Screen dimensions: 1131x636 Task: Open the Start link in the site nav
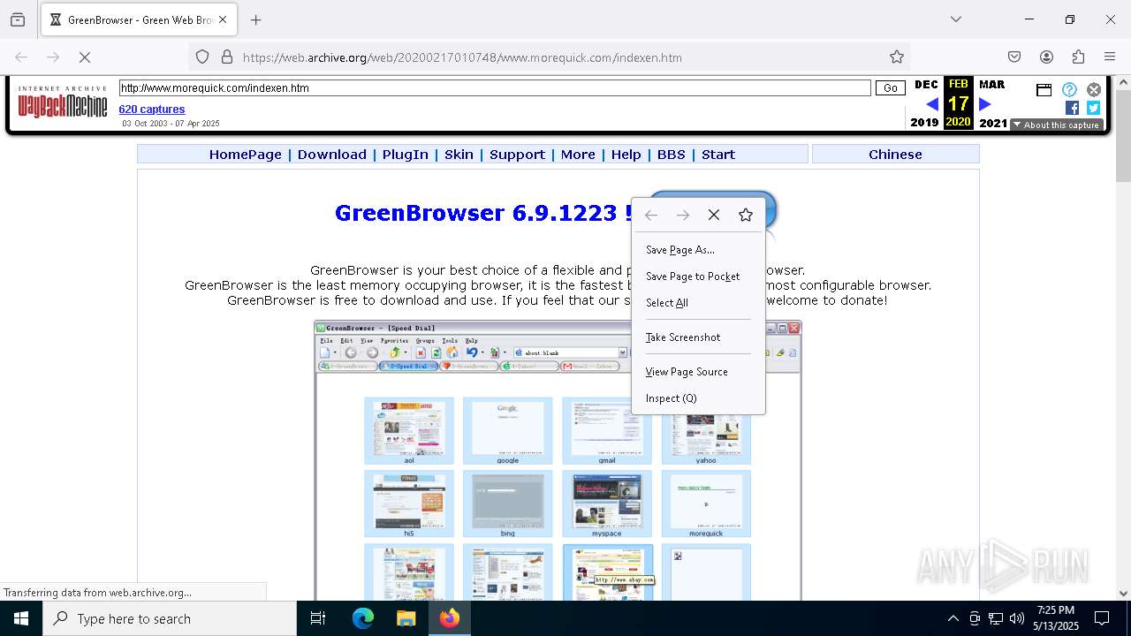[x=718, y=155]
